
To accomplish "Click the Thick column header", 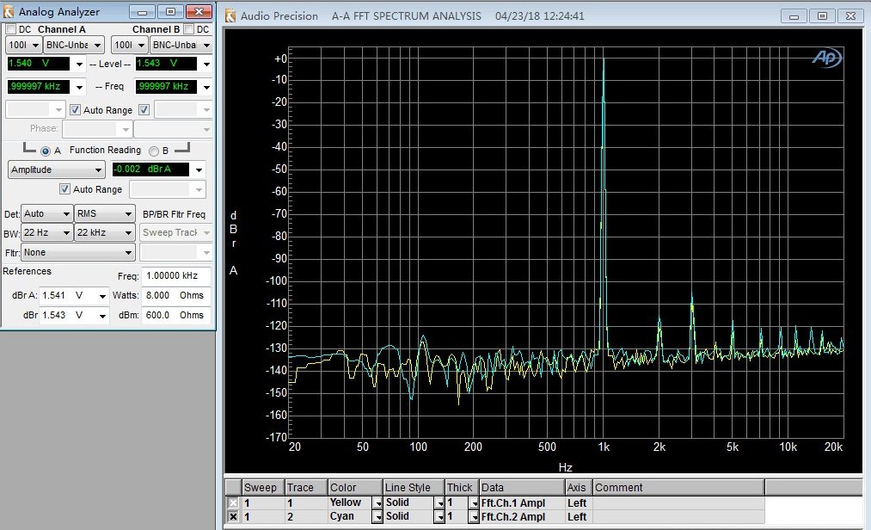I will tap(463, 487).
